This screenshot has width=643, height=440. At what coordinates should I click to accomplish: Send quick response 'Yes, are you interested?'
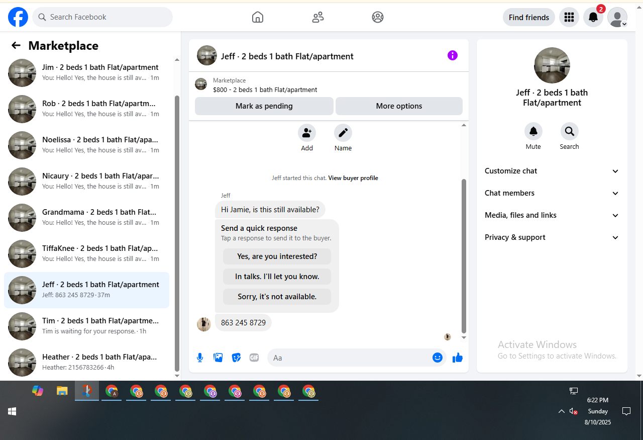click(x=277, y=256)
